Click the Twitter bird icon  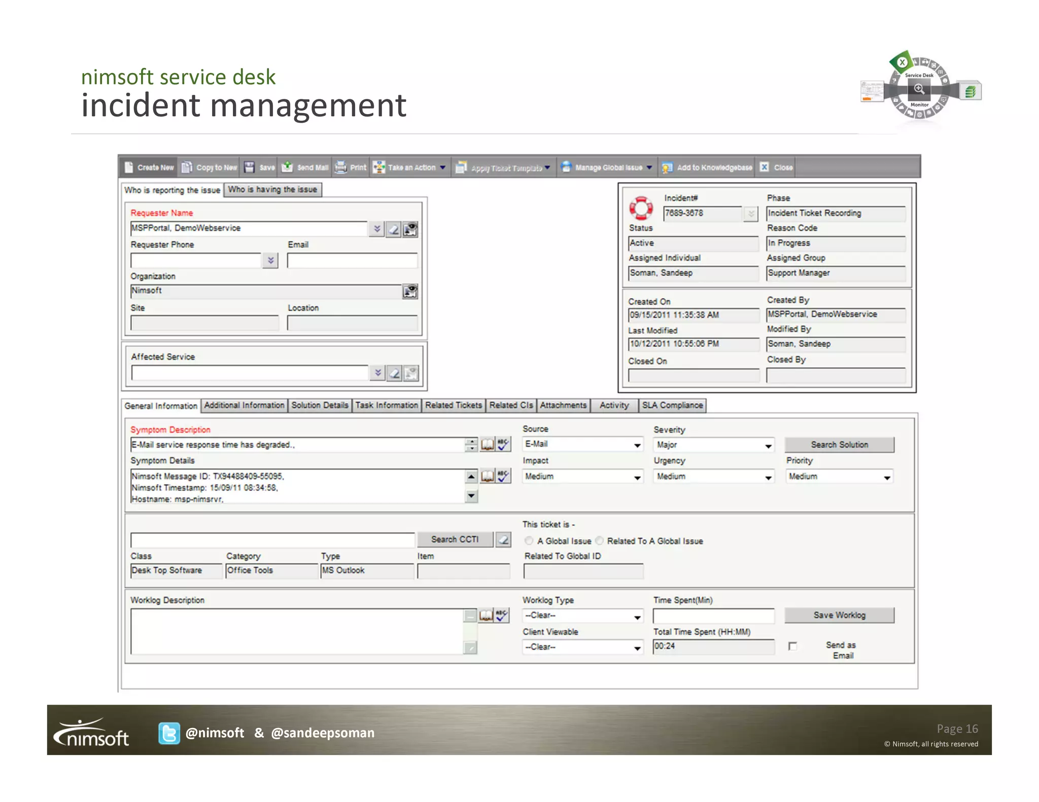[x=169, y=733]
